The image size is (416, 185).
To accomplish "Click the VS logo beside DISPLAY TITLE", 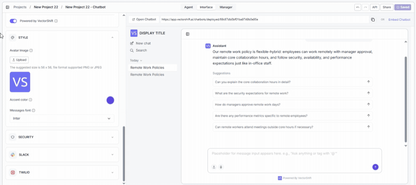I will pos(134,33).
